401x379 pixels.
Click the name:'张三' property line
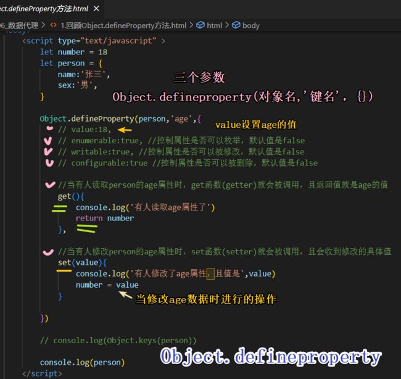[84, 75]
